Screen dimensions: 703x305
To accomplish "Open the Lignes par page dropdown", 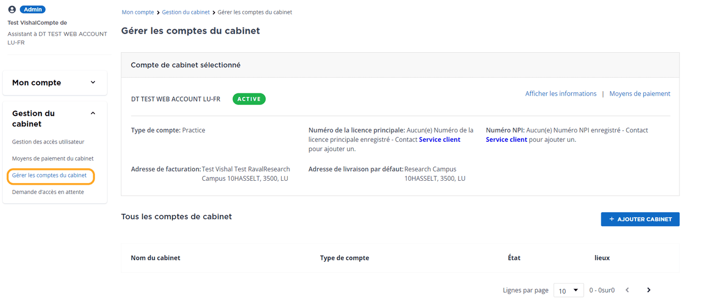I will (x=568, y=290).
